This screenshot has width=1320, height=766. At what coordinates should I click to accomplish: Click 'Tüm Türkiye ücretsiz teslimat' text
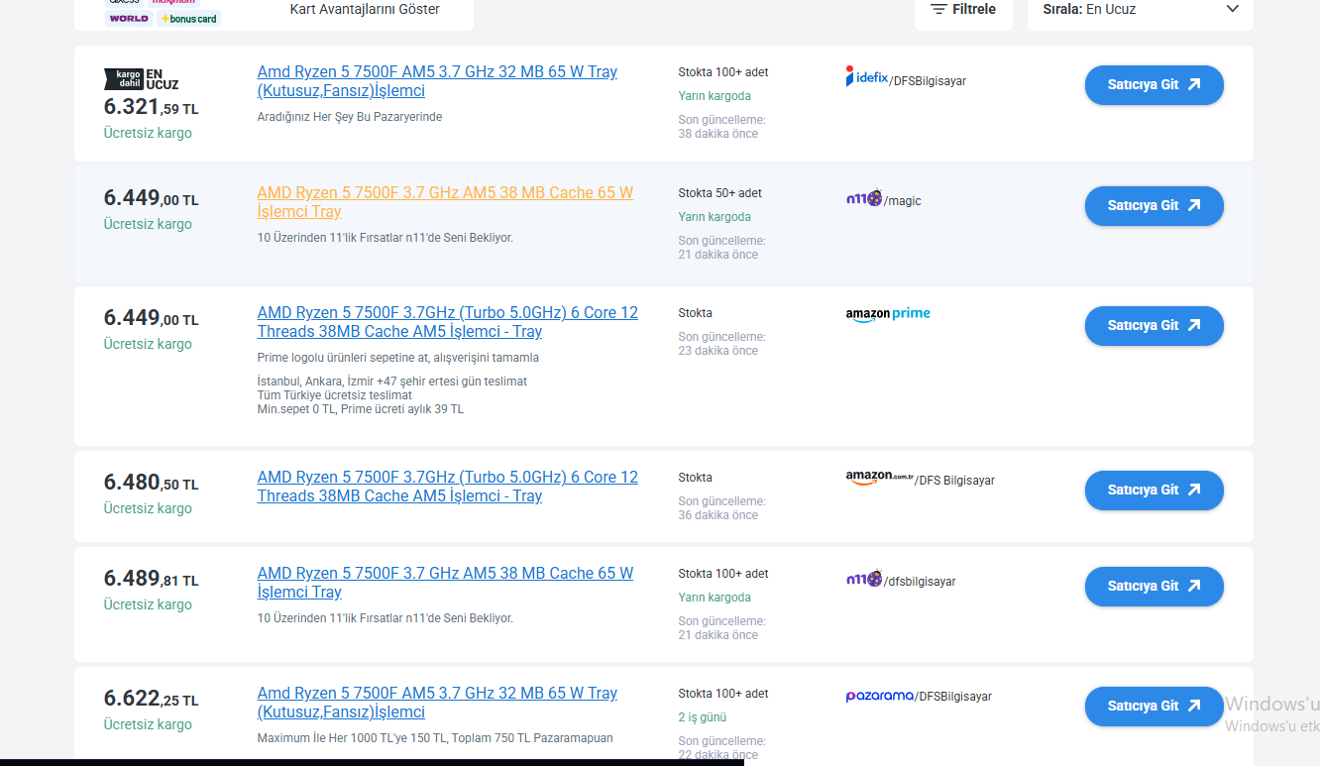[335, 395]
